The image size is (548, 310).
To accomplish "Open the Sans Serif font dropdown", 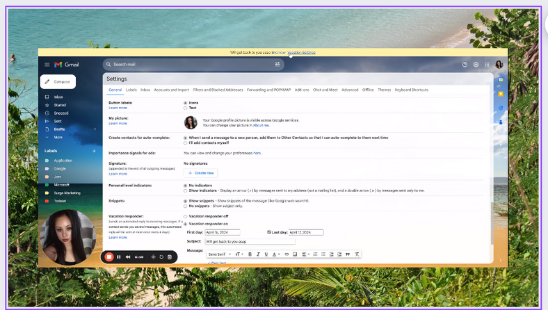I will (x=220, y=254).
